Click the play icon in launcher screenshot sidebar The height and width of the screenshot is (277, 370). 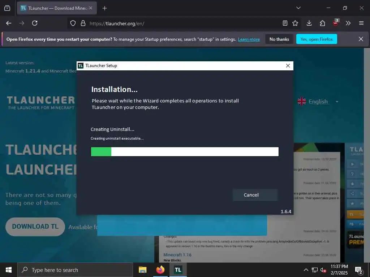point(353,164)
